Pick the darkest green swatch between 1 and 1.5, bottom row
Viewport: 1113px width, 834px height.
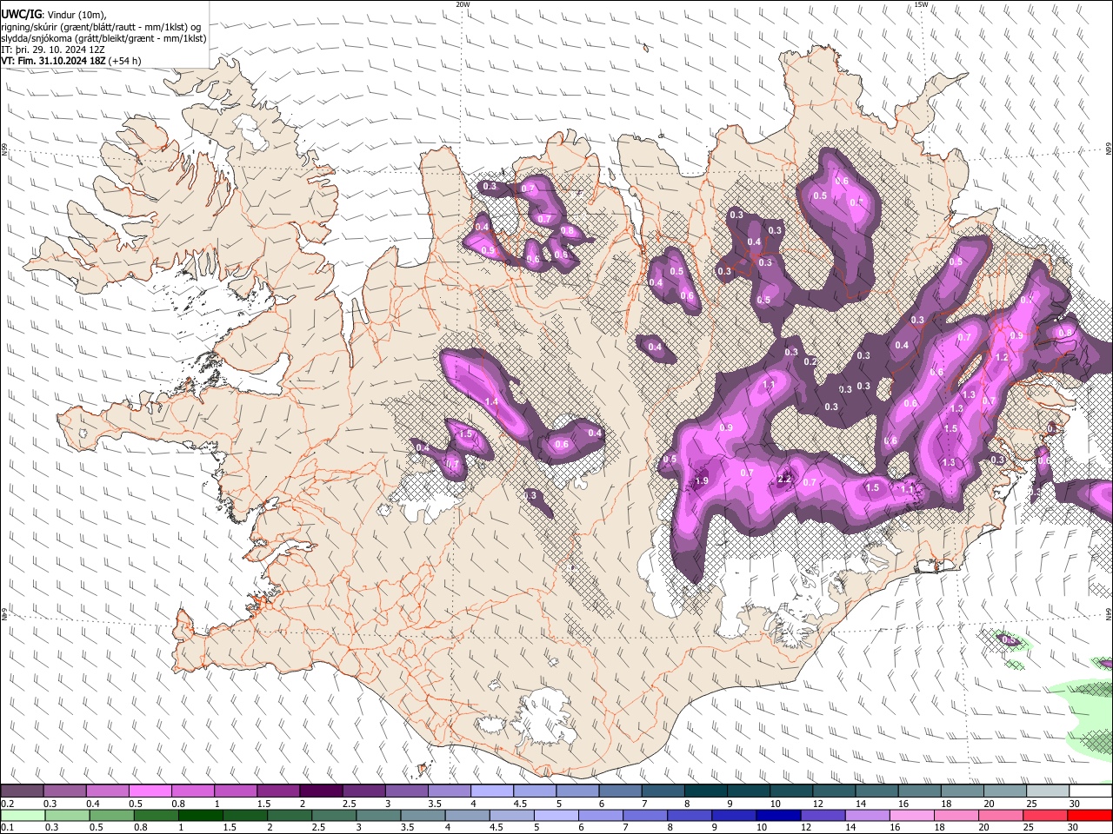coord(200,815)
